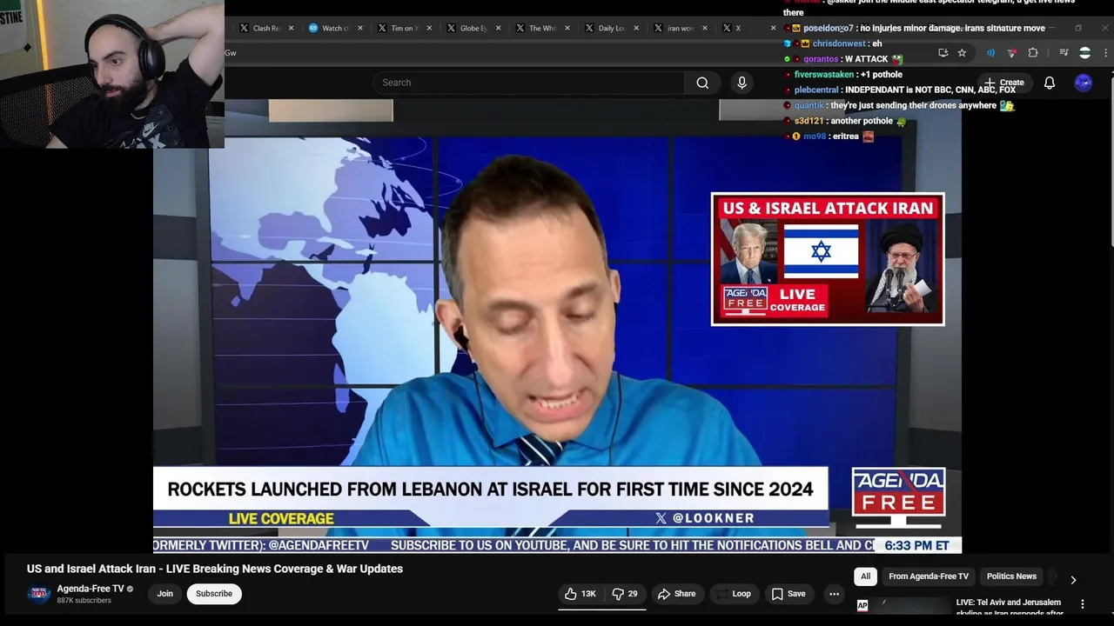
Task: Click the Agenda-Free TV channel avatar
Action: [38, 594]
